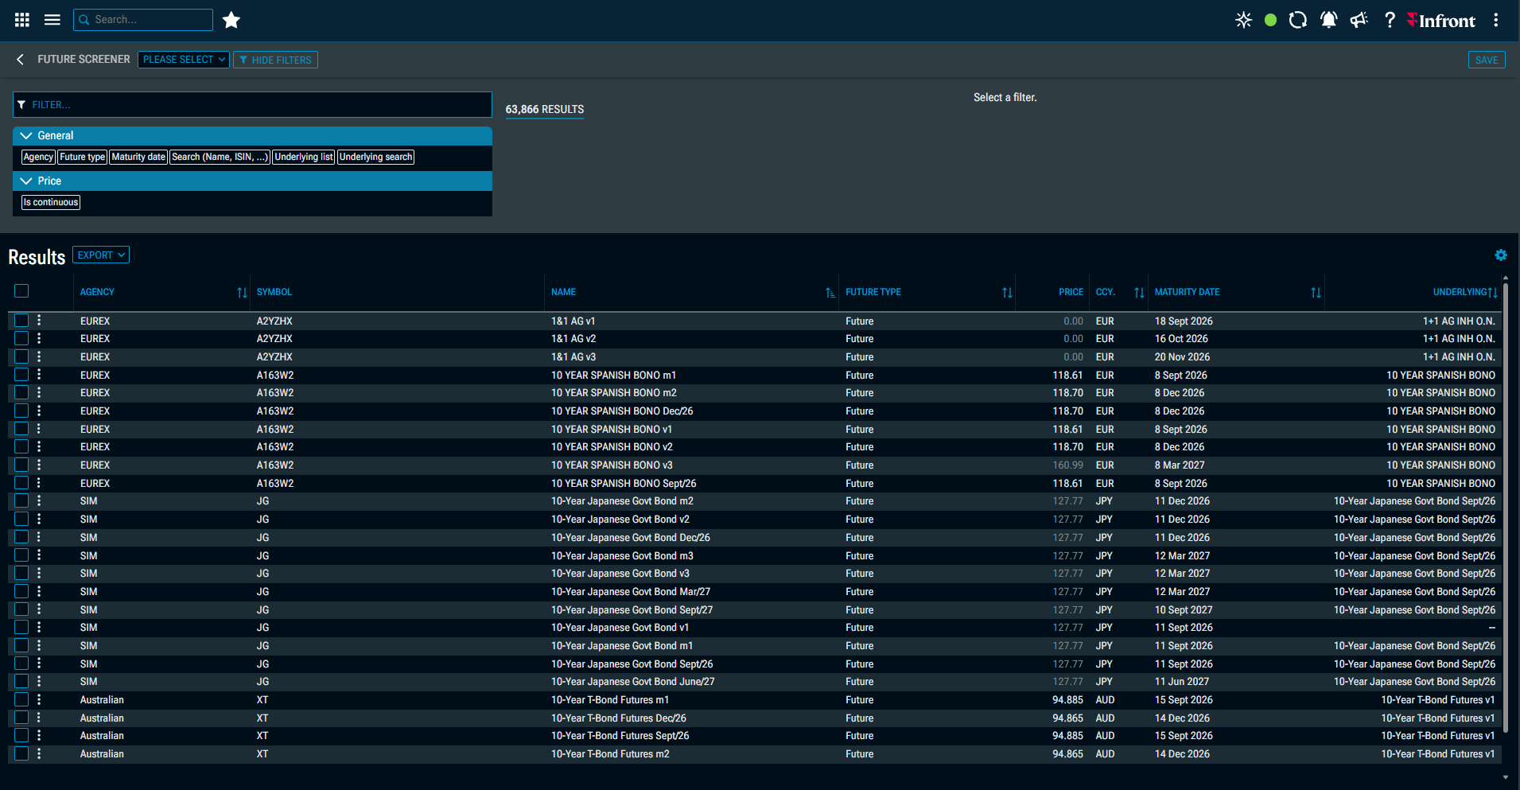Screen dimensions: 1520x790
Task: Focus the Filter... input box
Action: click(252, 105)
